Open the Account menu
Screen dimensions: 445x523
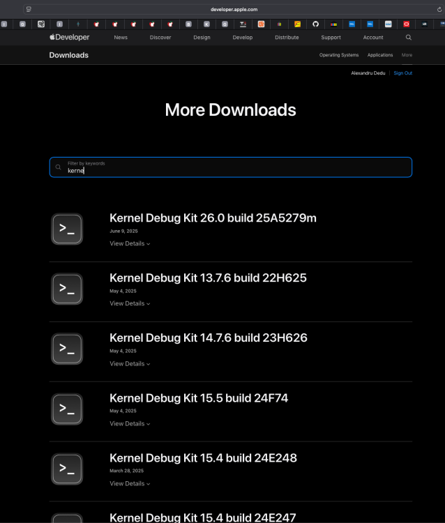coord(373,38)
